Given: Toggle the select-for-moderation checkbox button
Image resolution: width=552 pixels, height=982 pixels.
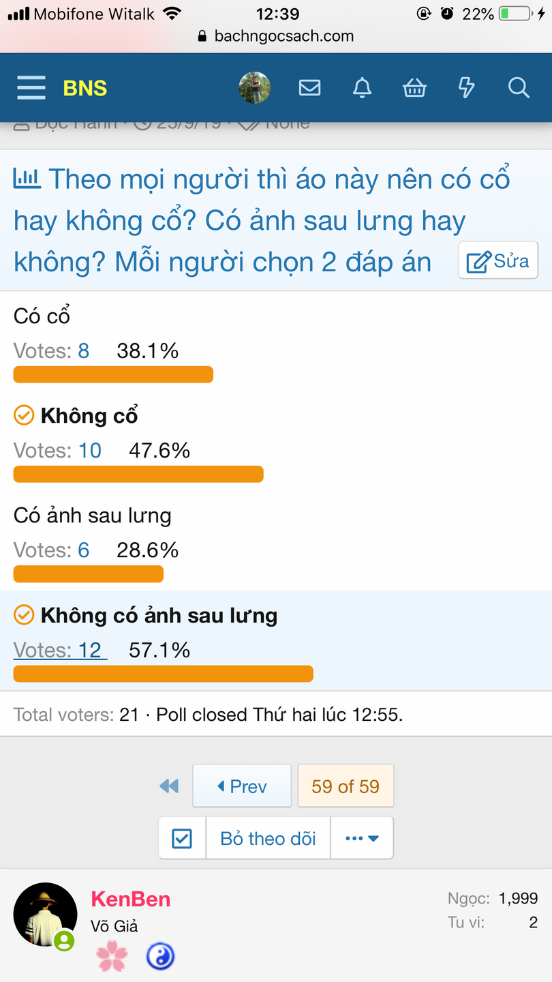Looking at the screenshot, I should [182, 838].
